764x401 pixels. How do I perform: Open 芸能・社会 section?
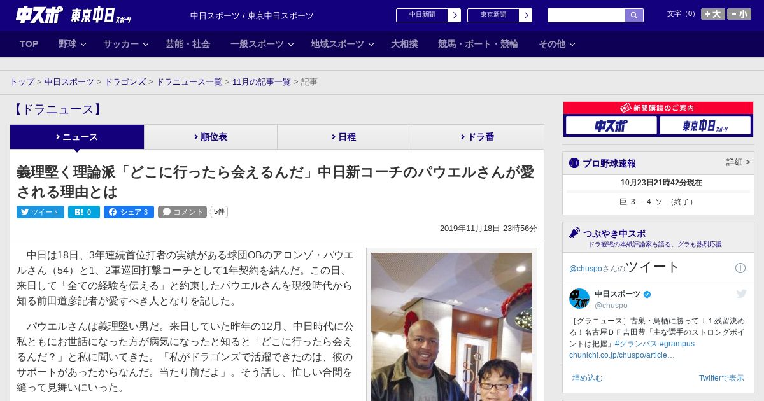tap(188, 44)
